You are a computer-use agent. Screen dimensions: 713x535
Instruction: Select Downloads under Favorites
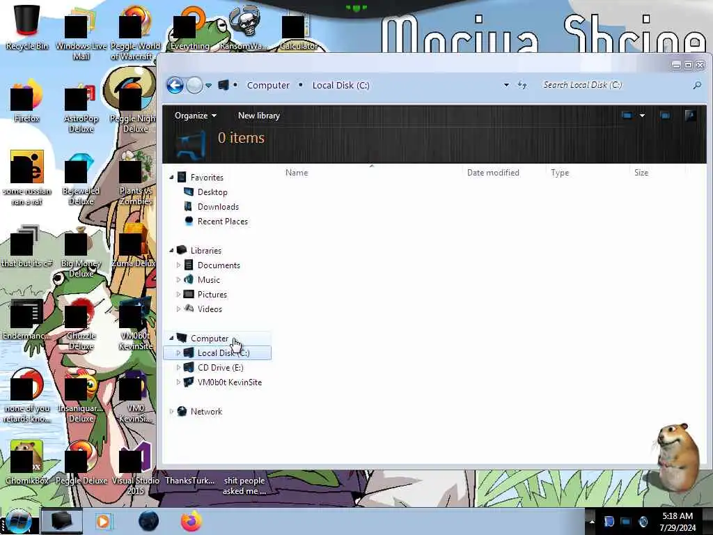coord(218,206)
